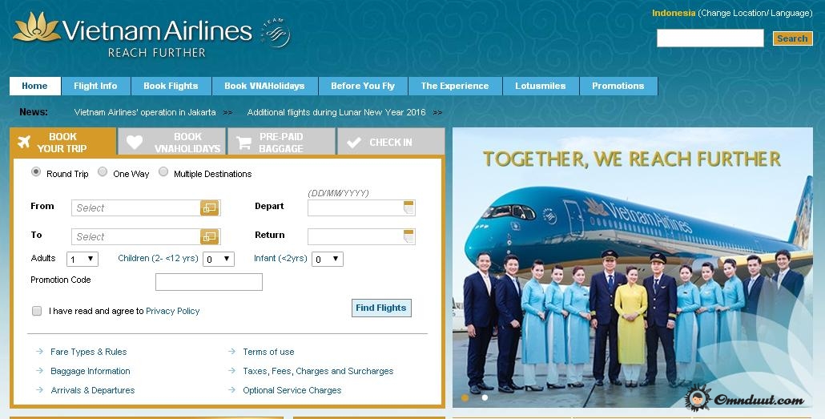Screen dimensions: 825x419
Task: Click the heart icon on Book VNAHolidays
Action: tap(135, 142)
